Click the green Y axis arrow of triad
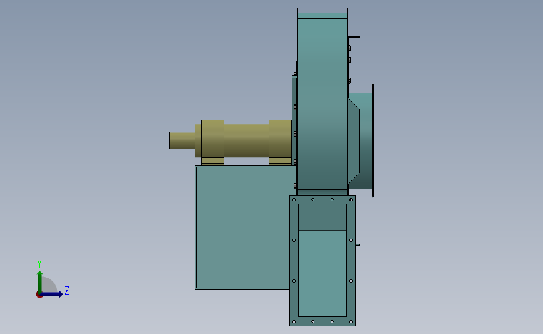 (40, 282)
